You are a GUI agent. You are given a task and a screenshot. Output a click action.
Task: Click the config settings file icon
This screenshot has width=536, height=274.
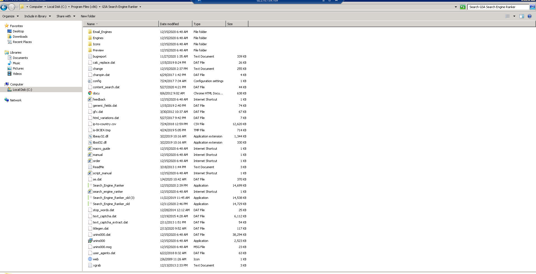(x=90, y=81)
